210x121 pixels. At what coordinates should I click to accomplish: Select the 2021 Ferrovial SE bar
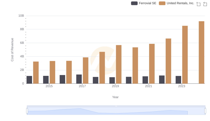click(145, 80)
